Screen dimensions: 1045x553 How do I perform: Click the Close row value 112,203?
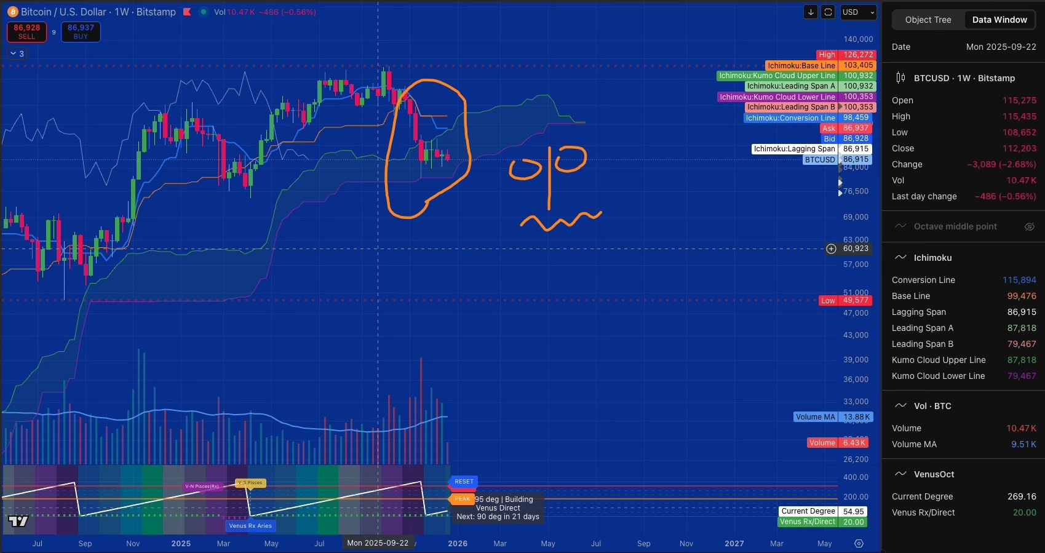click(x=1019, y=148)
